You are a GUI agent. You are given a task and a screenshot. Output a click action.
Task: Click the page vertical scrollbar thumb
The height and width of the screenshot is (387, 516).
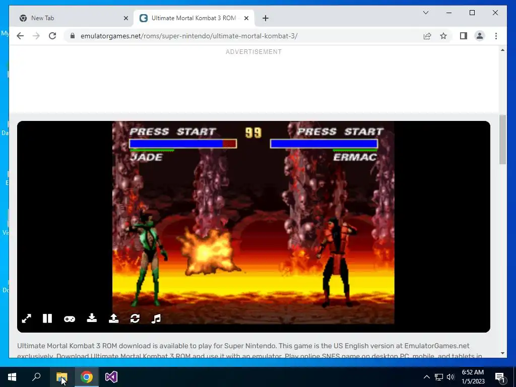[502, 140]
